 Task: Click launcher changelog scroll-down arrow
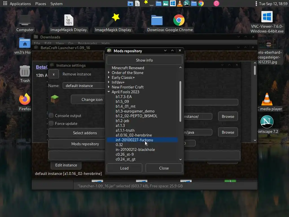255,140
